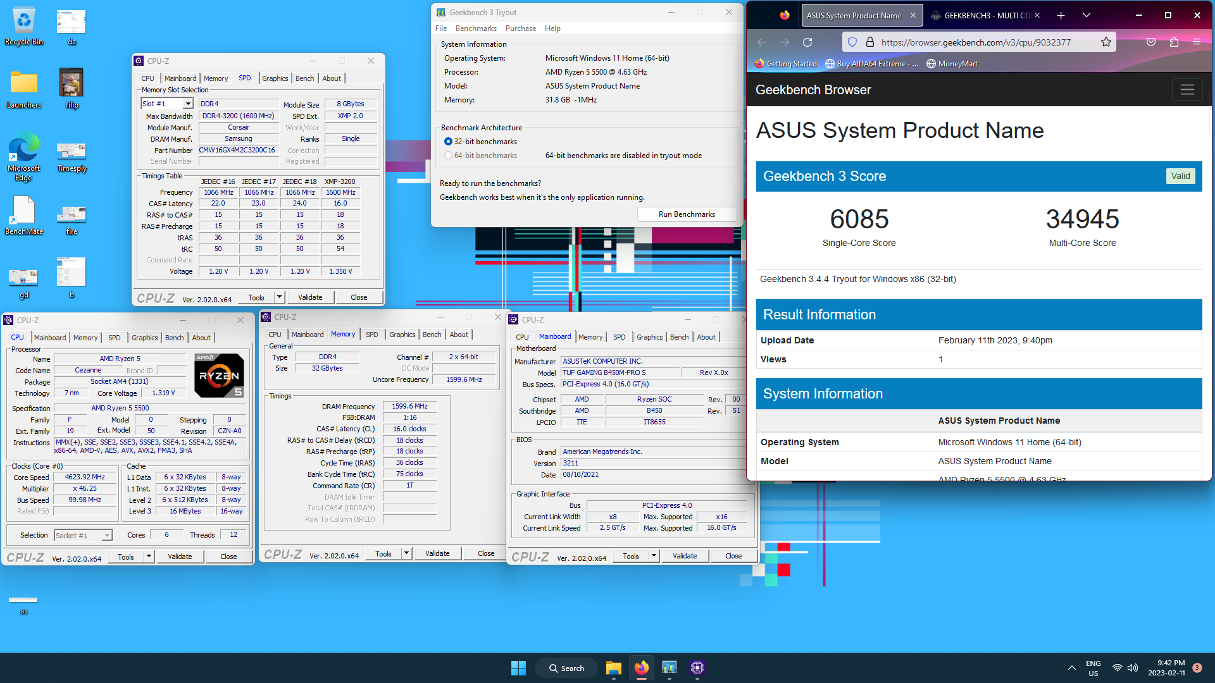Open the as desktop file icon
Image resolution: width=1215 pixels, height=683 pixels.
(24, 605)
